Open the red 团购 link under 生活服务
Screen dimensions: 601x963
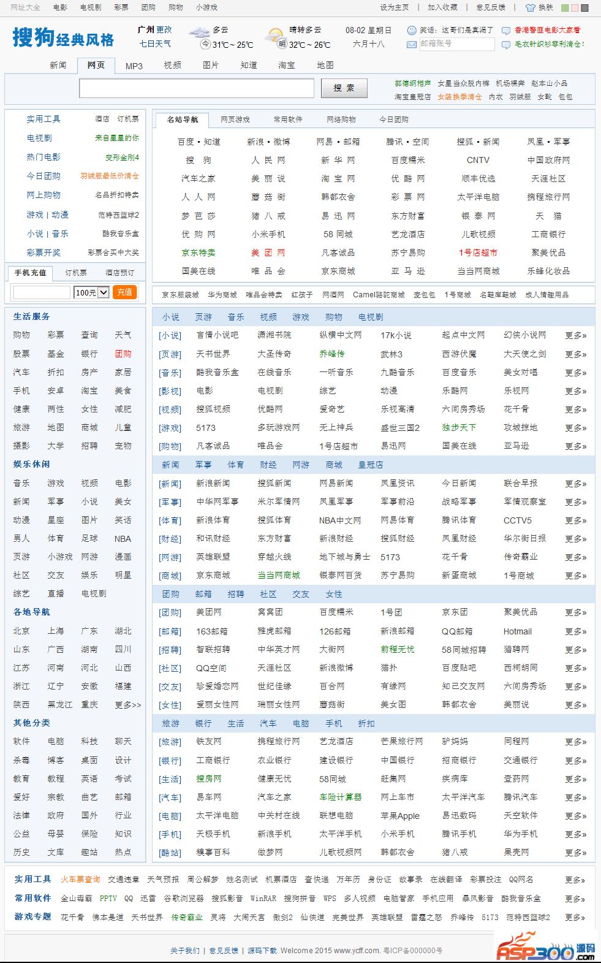(x=123, y=354)
